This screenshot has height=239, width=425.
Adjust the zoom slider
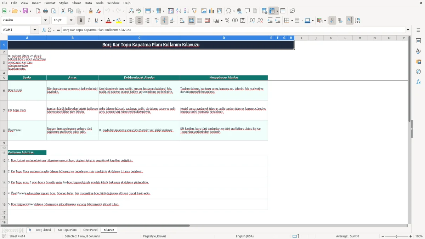coord(397,236)
